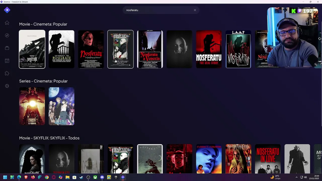Viewport: 322px width, 181px height.
Task: Open Microsoft Store from taskbar
Action: point(74,177)
